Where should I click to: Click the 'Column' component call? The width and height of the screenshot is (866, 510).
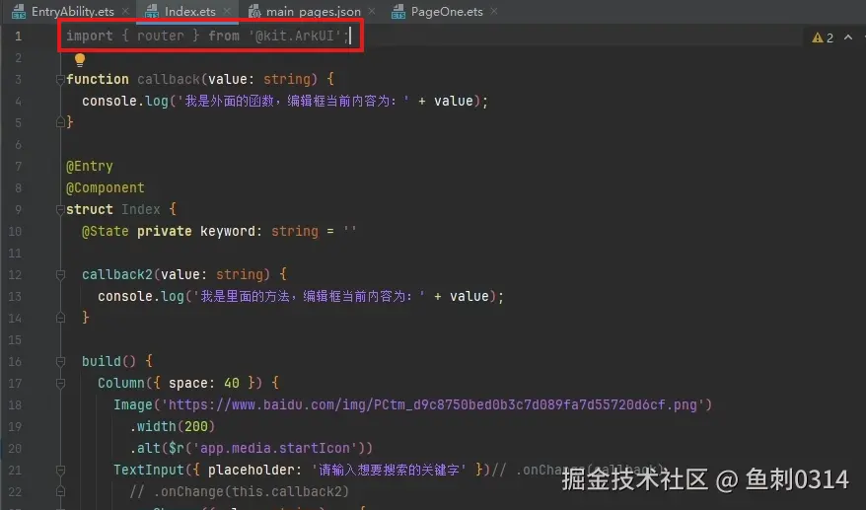point(121,383)
